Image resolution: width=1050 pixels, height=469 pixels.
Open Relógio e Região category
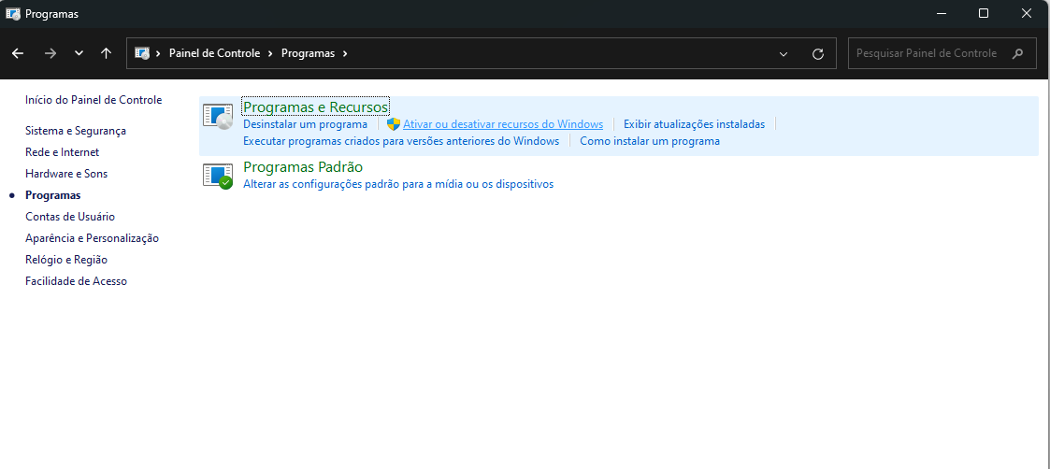(66, 260)
